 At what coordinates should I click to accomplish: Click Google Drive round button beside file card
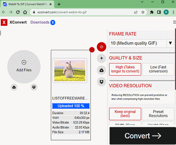coord(101,71)
